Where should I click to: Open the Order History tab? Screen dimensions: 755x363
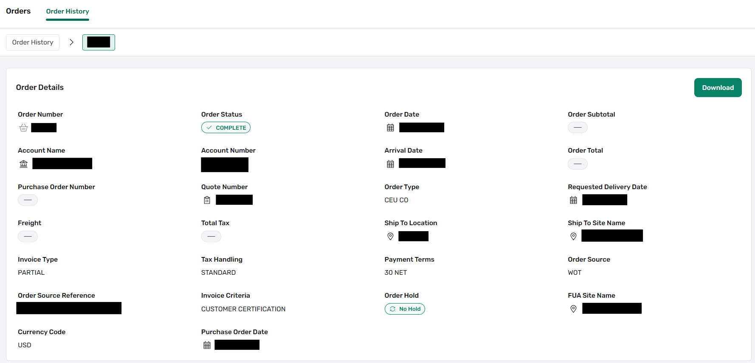point(68,11)
